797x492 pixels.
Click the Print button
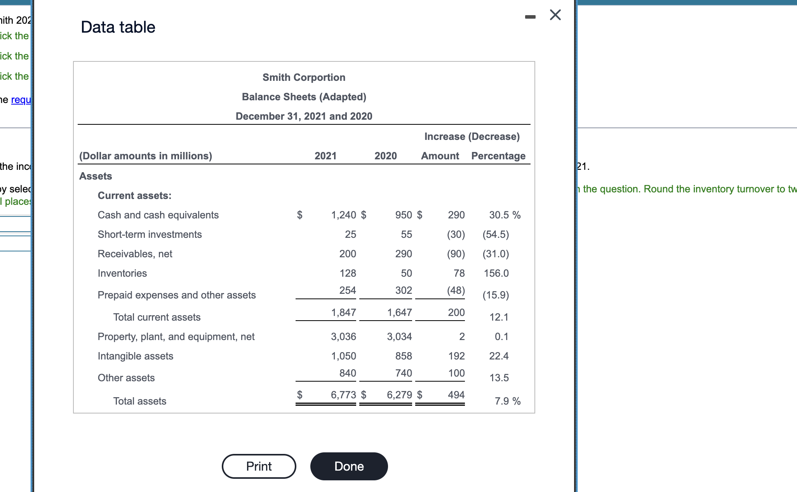click(x=259, y=466)
